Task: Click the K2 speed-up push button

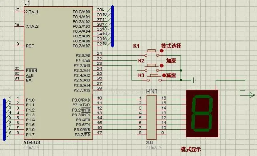Action: pyautogui.click(x=151, y=68)
